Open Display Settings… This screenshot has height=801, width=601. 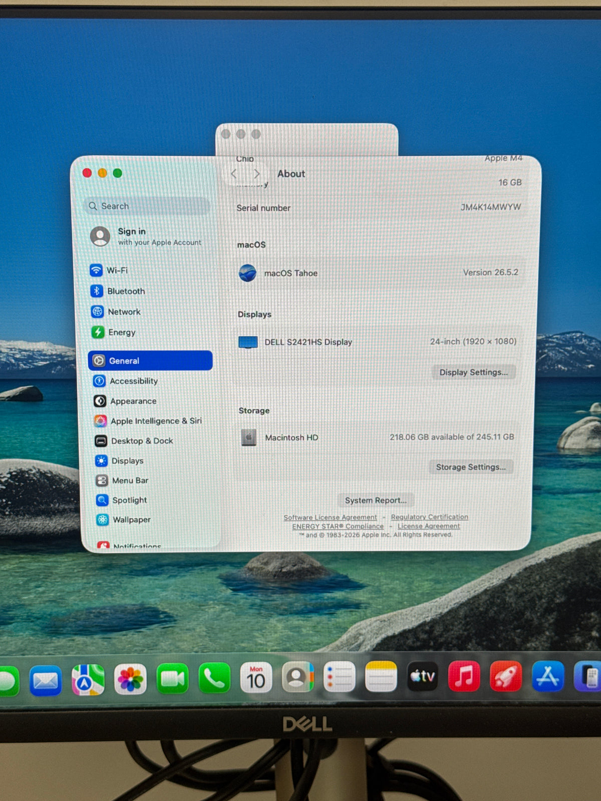click(x=473, y=372)
